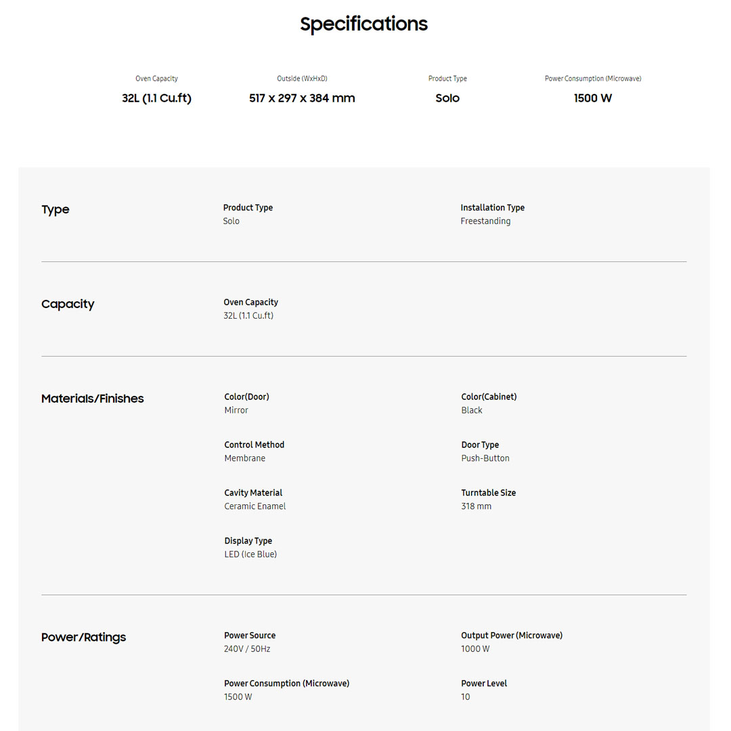Click the Color(Cabinet) label

[489, 397]
